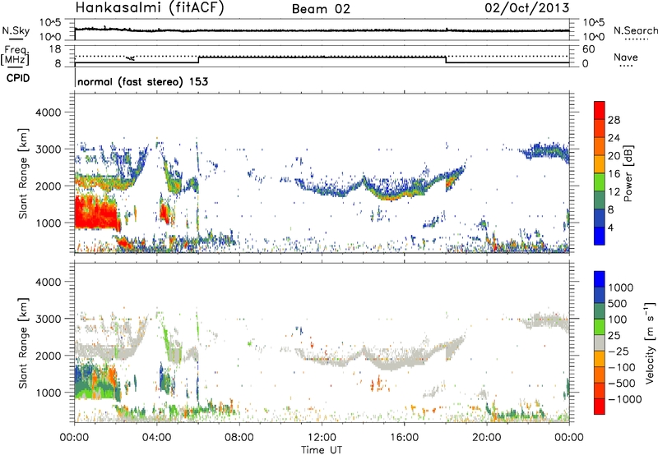Click the 'Beam 02' label
Image resolution: width=658 pixels, height=455 pixels.
pyautogui.click(x=321, y=9)
